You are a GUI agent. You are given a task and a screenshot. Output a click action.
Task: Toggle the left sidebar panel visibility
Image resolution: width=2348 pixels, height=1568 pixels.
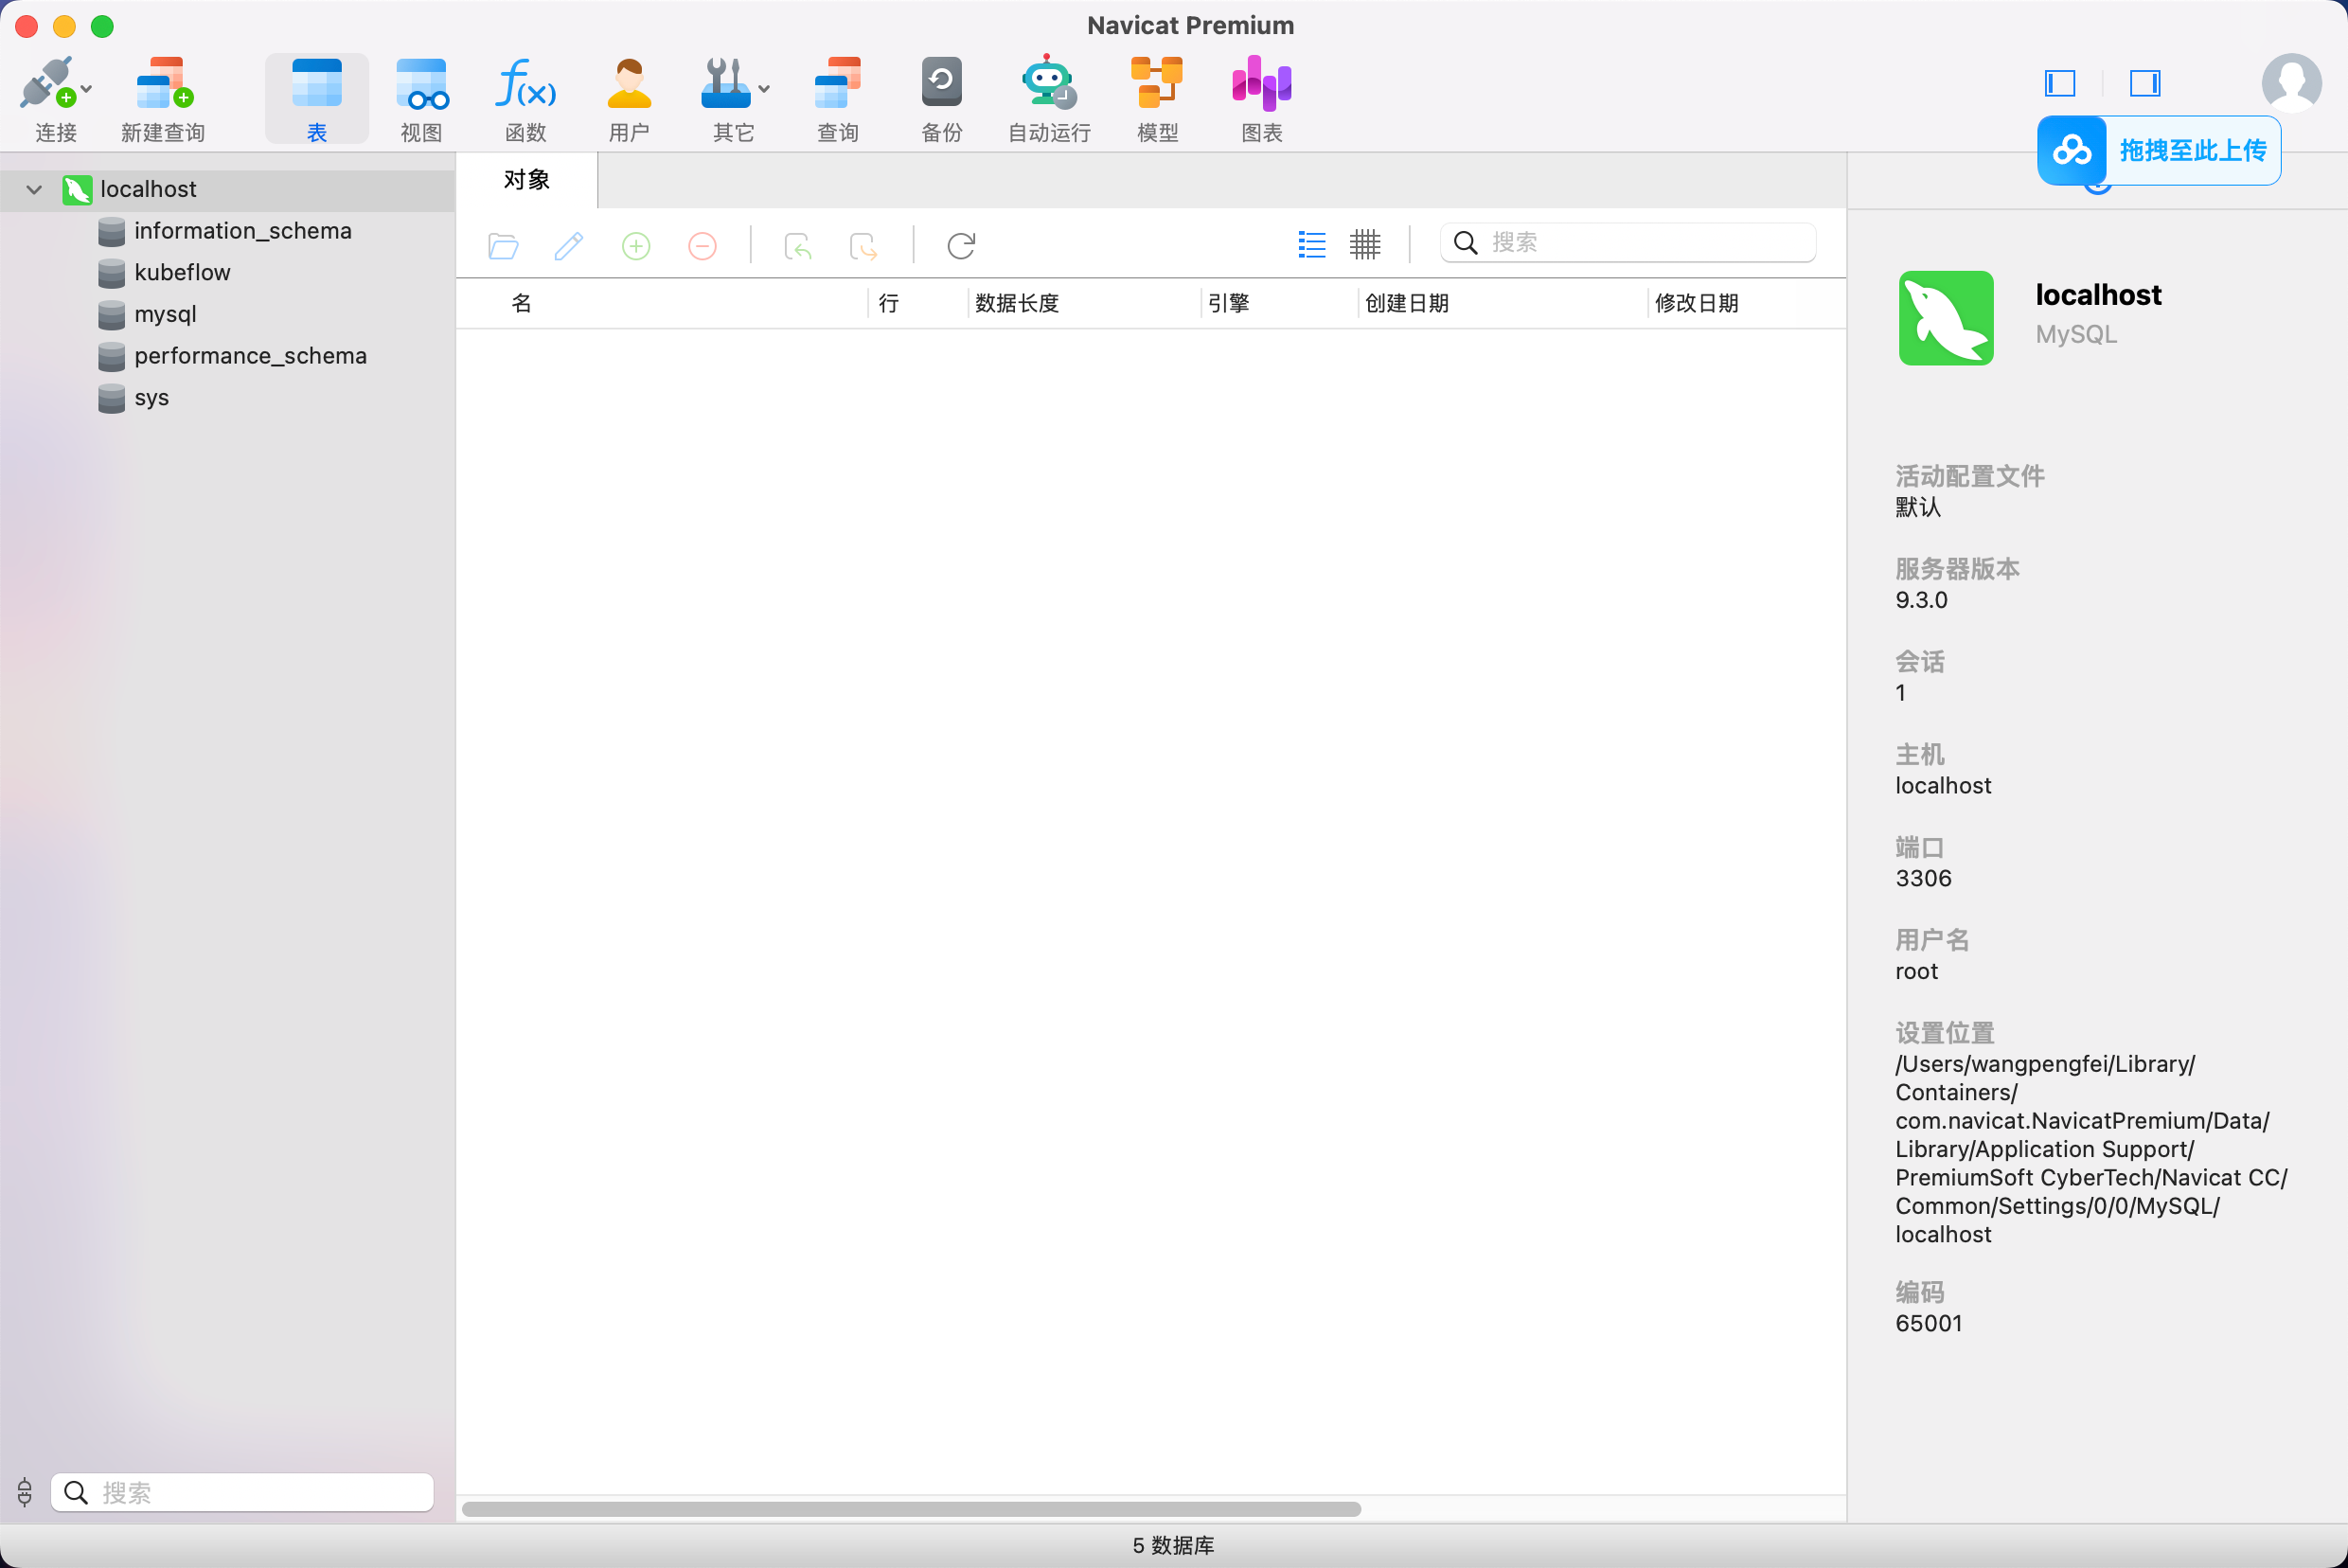[x=2060, y=83]
